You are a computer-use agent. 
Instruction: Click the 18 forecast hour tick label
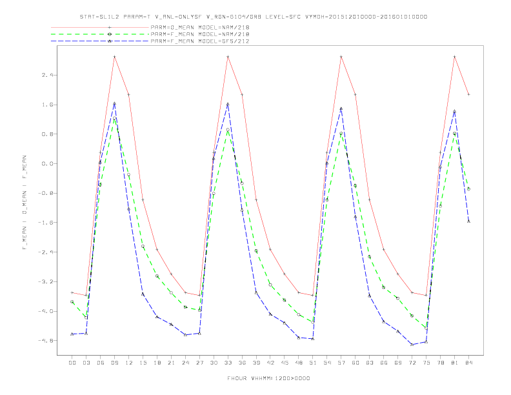[x=157, y=363]
